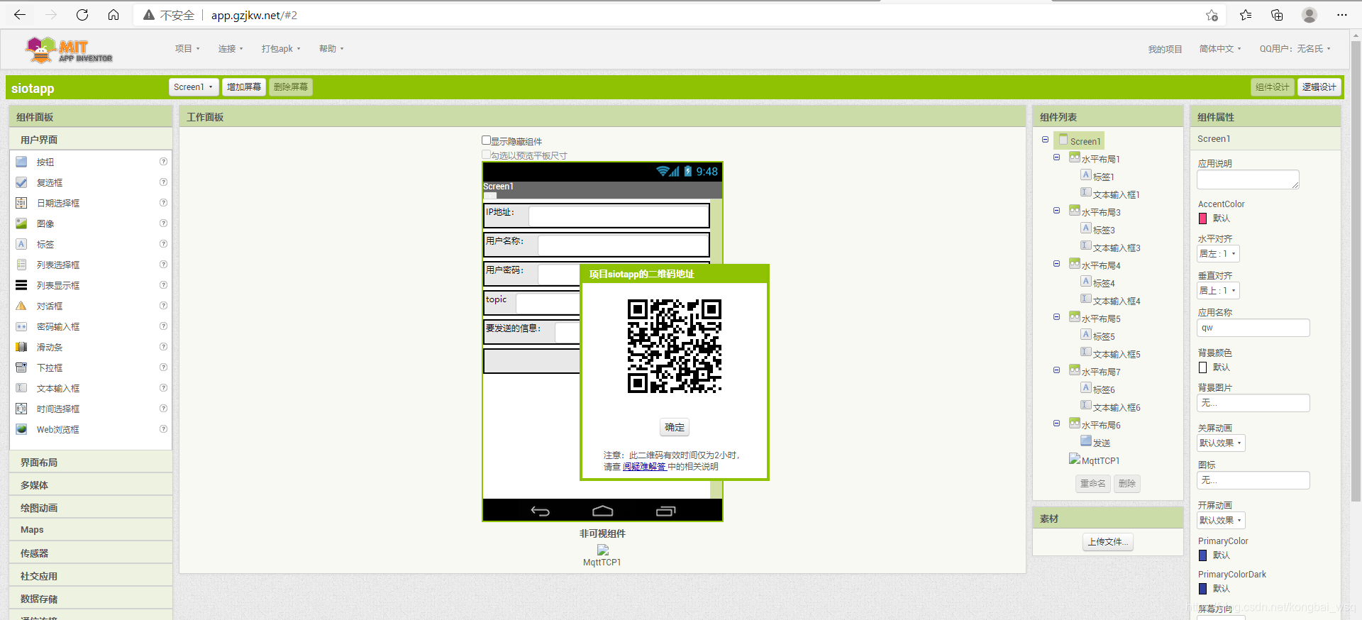
Task: Open the 阅疑难解答 link
Action: 644,467
